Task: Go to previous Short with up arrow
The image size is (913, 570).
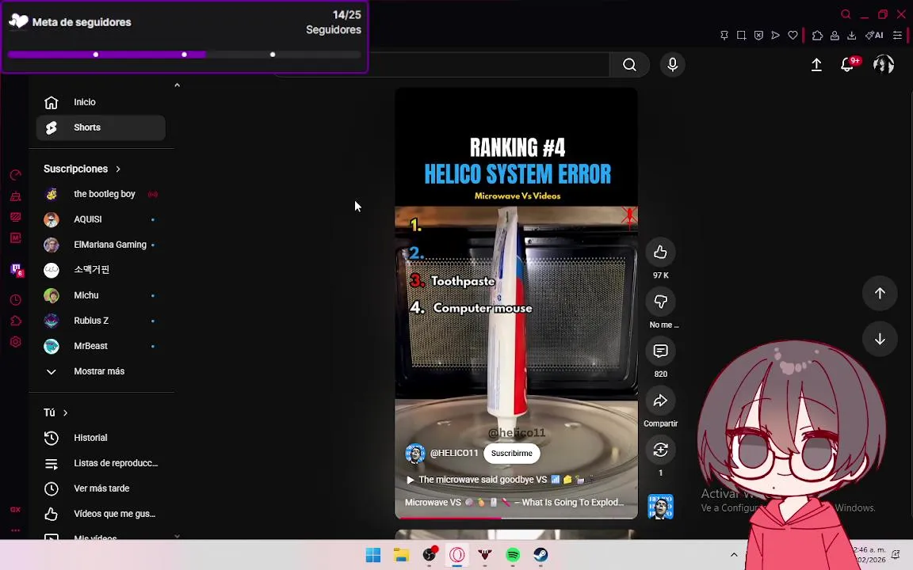Action: click(x=880, y=293)
